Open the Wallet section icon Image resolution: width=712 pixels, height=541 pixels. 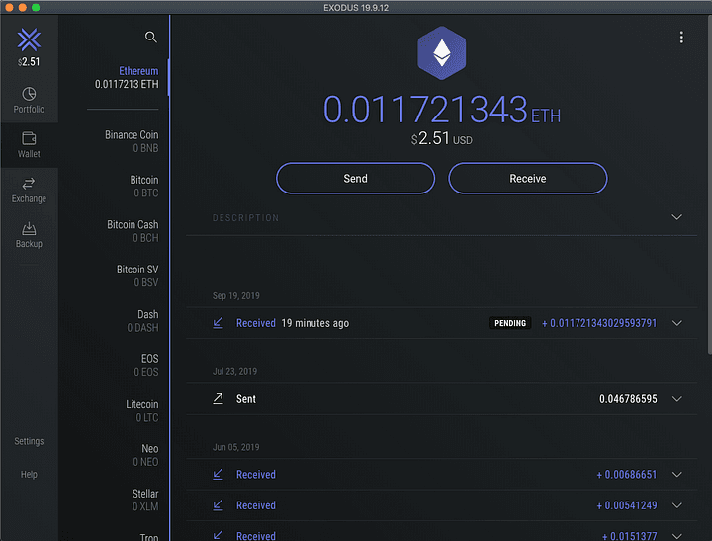(x=29, y=138)
